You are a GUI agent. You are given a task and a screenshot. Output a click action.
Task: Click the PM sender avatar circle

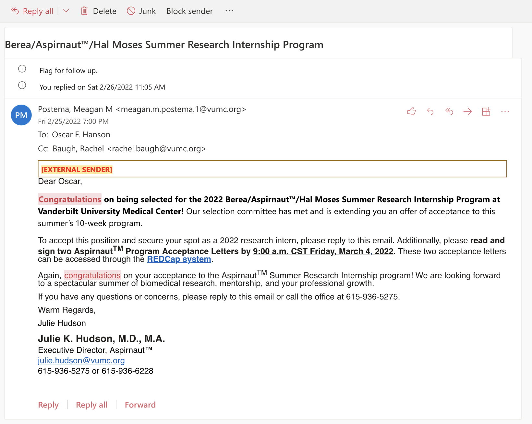(x=21, y=115)
